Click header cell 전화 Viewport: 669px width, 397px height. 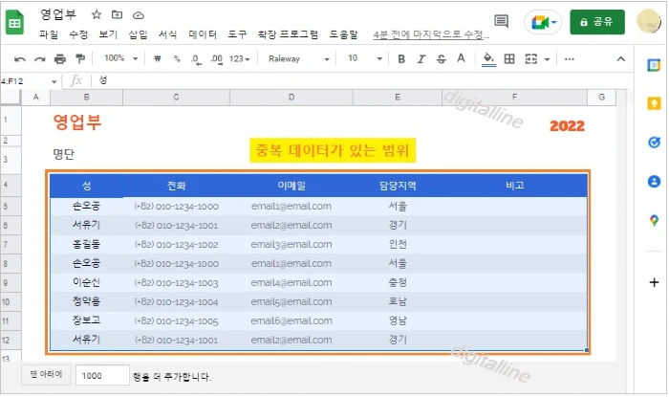click(x=176, y=186)
